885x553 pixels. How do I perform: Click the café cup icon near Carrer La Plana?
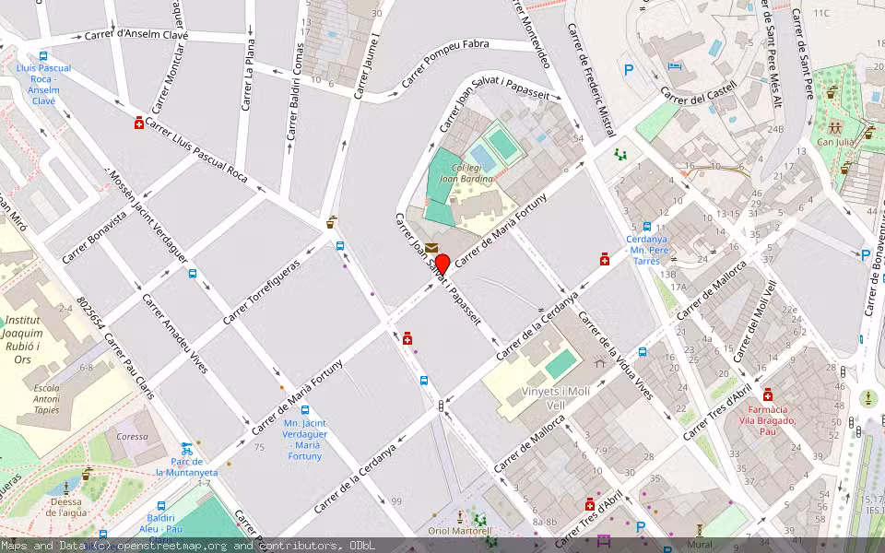coord(331,223)
